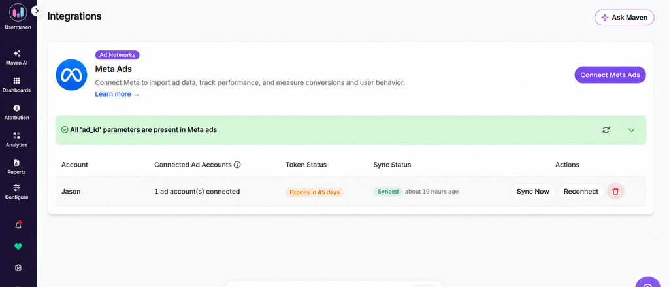Refresh the ad_id parameter check
Image resolution: width=669 pixels, height=287 pixels.
[x=606, y=130]
